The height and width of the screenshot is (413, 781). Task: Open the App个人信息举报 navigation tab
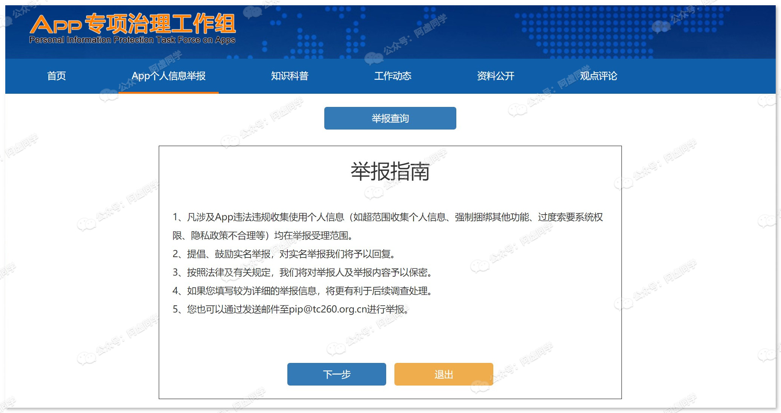168,76
